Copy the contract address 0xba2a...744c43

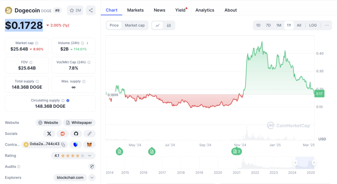(63, 145)
